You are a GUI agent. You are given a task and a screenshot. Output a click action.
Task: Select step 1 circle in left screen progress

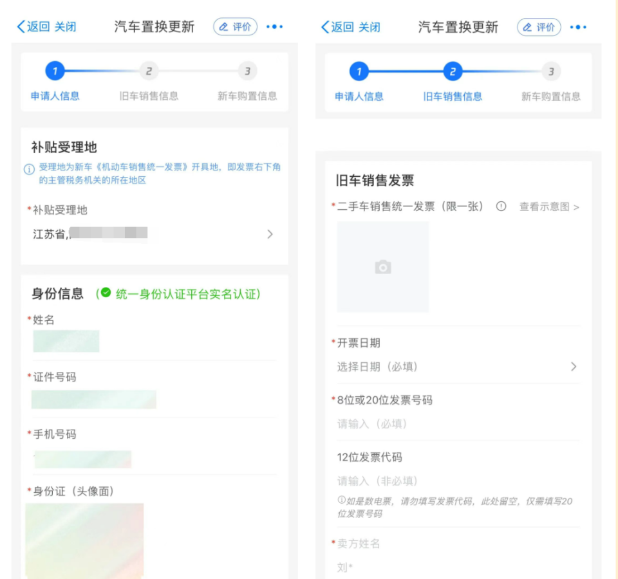[55, 71]
